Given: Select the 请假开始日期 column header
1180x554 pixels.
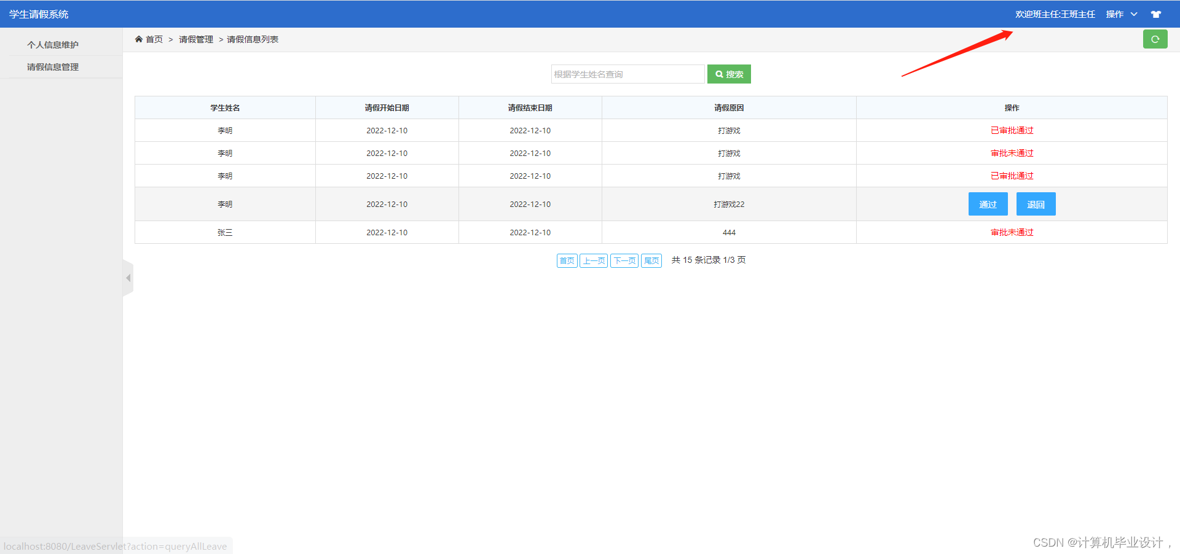Looking at the screenshot, I should pos(387,107).
